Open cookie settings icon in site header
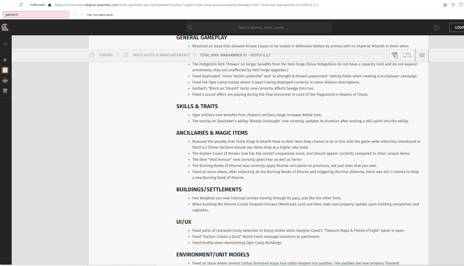464x266 pixels. [437, 27]
